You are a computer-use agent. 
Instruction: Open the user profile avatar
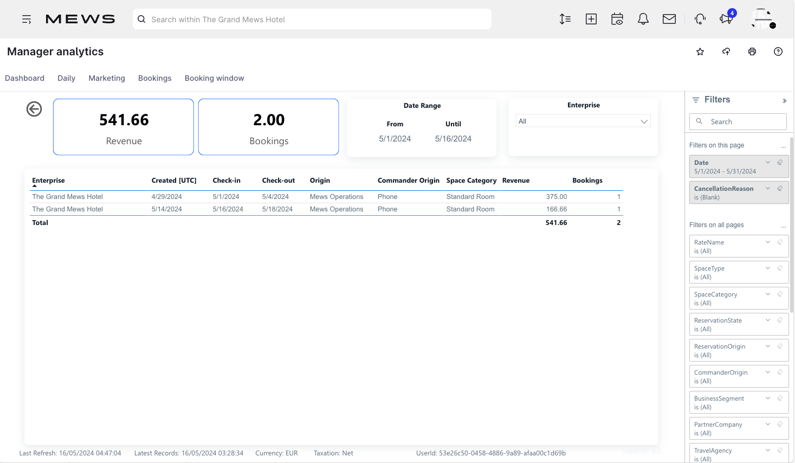coord(762,19)
